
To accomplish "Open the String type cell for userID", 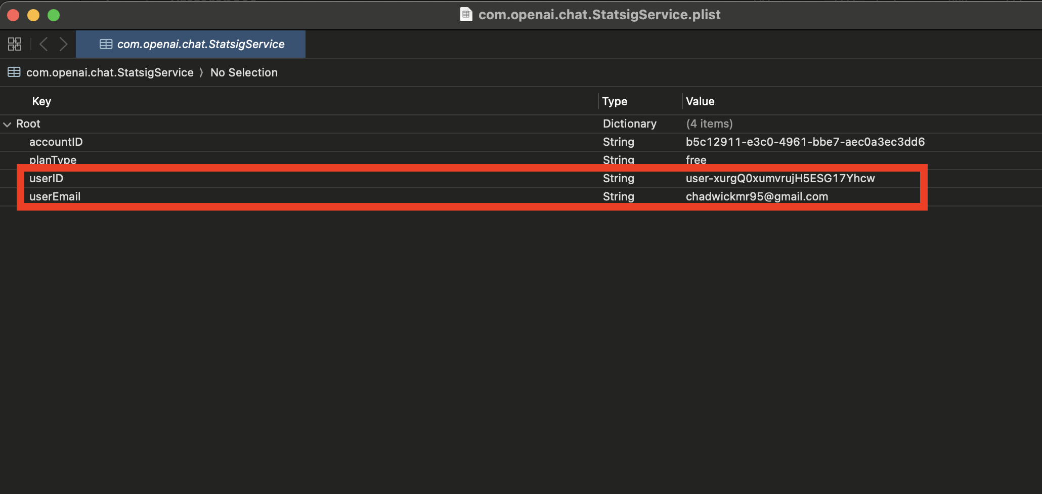I will click(619, 178).
